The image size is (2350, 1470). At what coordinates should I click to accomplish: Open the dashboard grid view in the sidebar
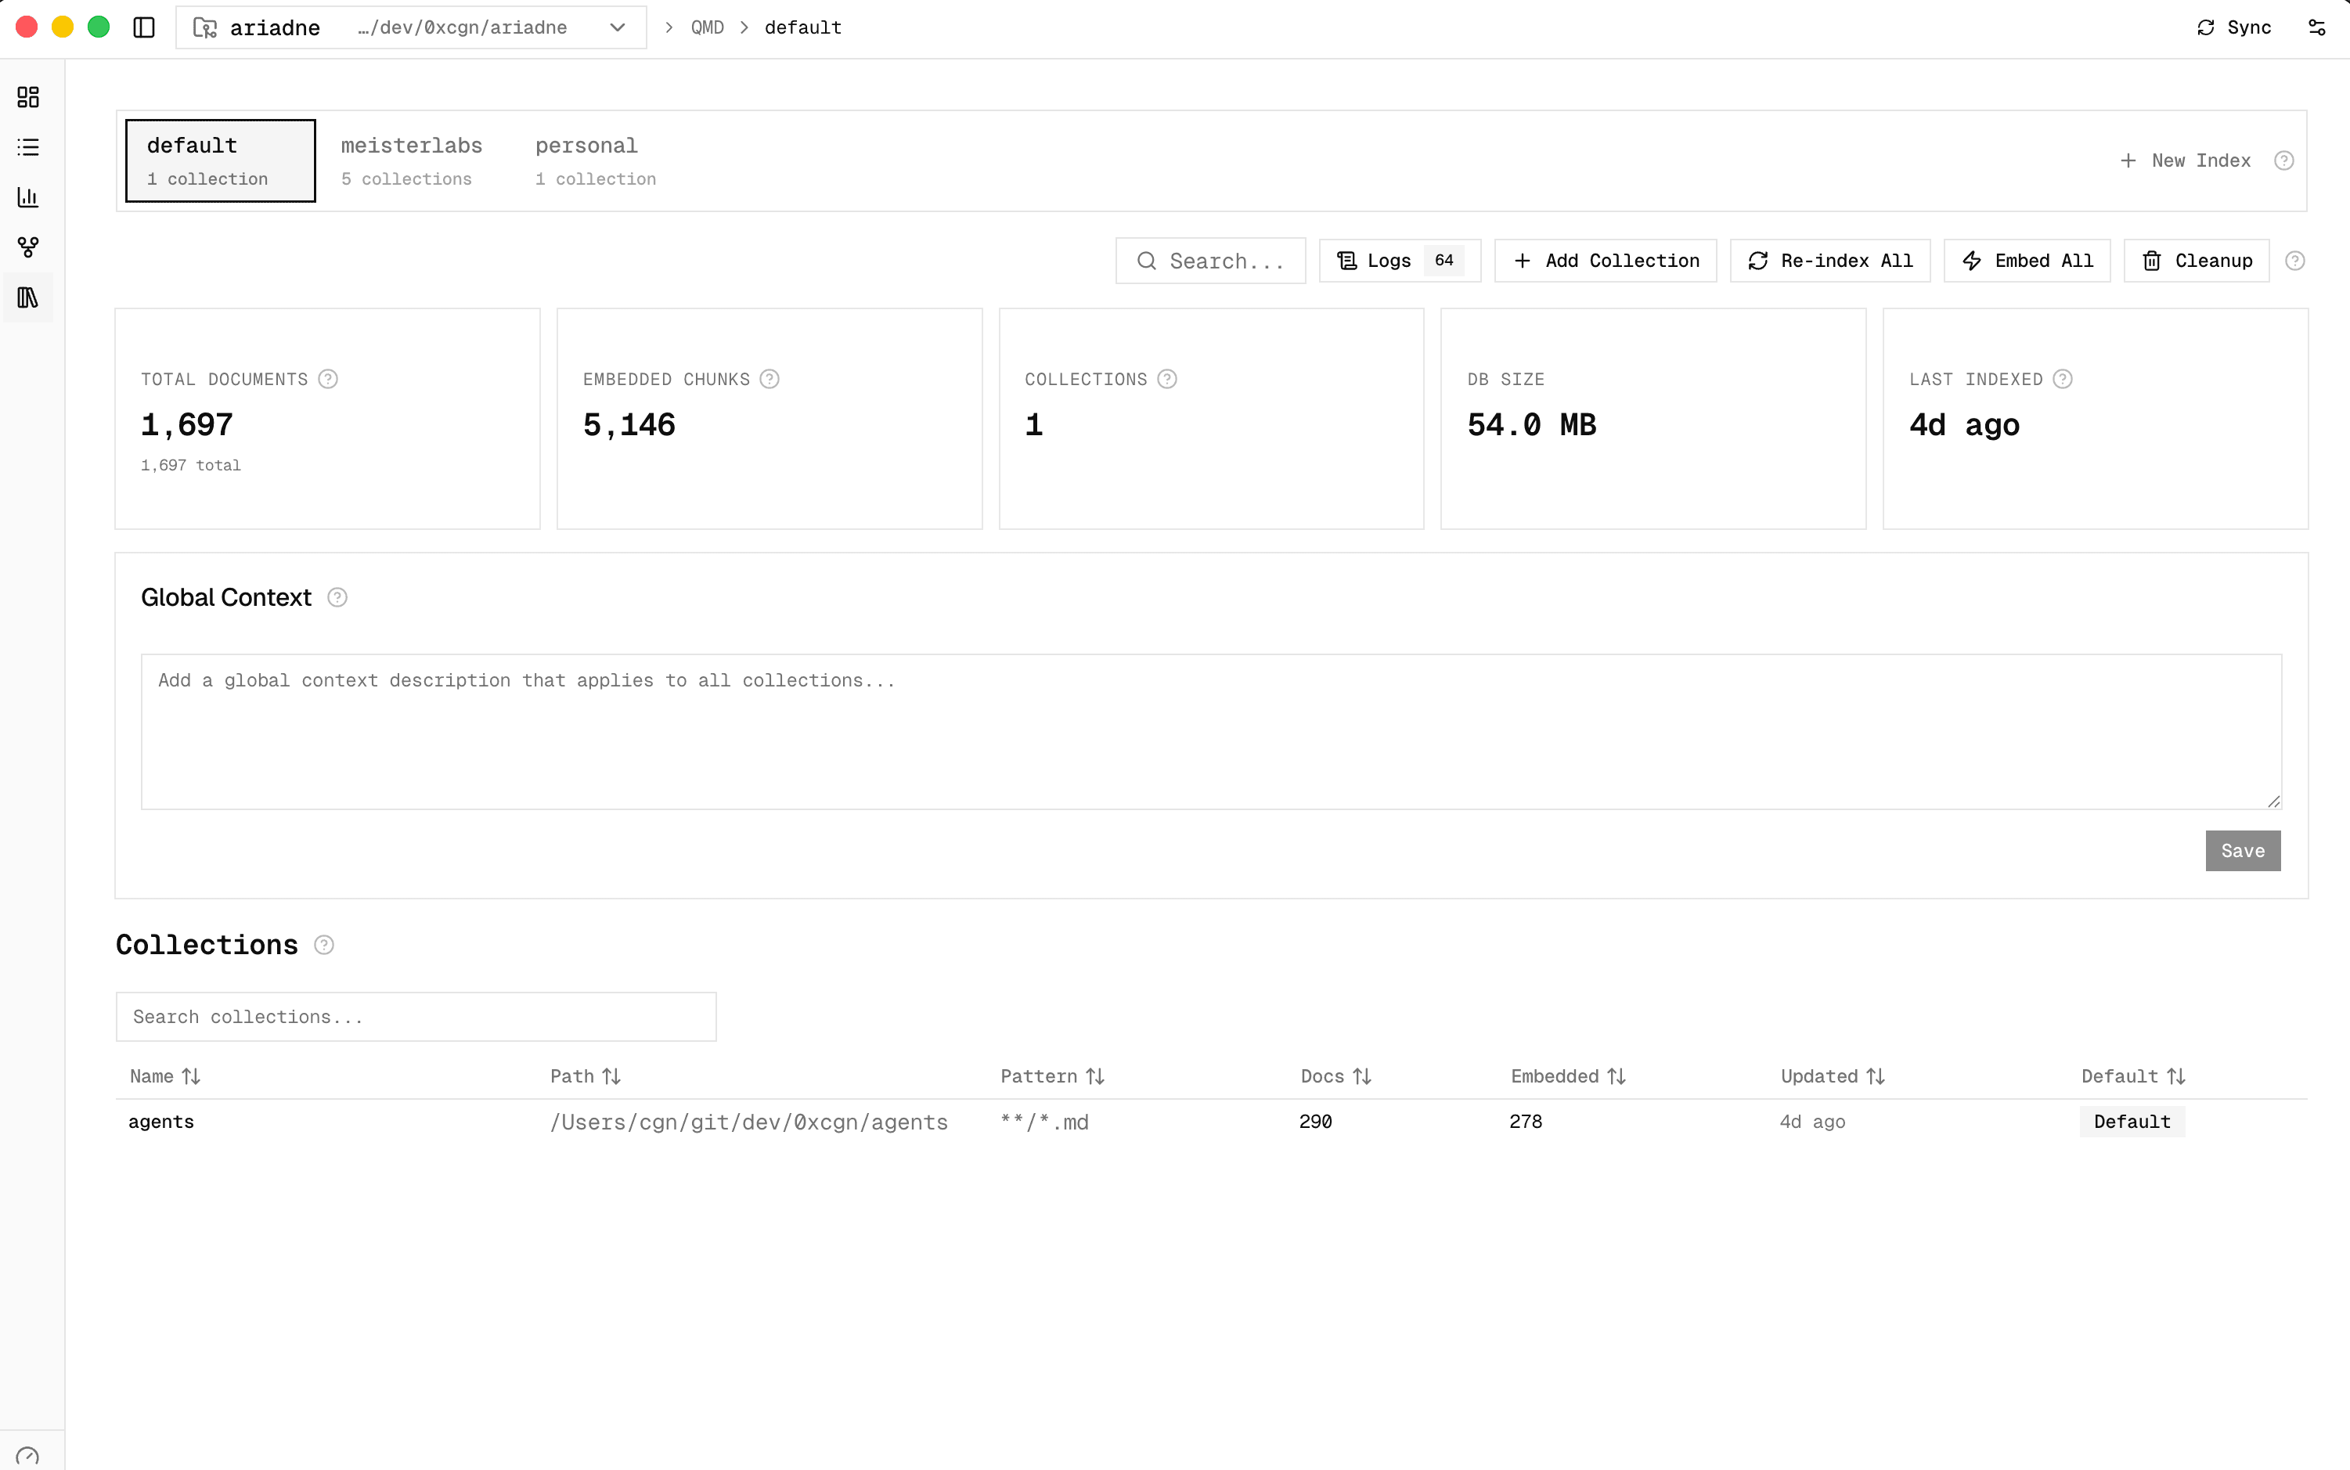coord(27,97)
